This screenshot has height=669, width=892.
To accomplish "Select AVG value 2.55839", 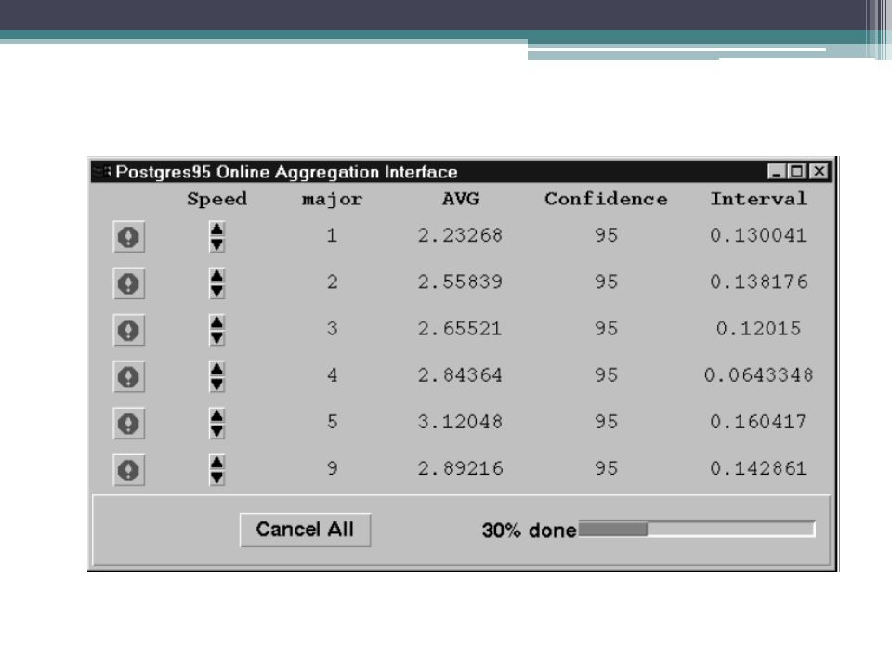I will click(x=460, y=282).
